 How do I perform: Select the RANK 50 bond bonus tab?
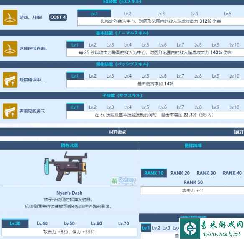click(193, 182)
